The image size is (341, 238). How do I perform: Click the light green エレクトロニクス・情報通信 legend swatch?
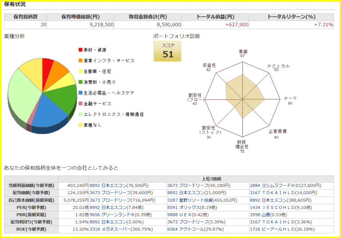[80, 114]
